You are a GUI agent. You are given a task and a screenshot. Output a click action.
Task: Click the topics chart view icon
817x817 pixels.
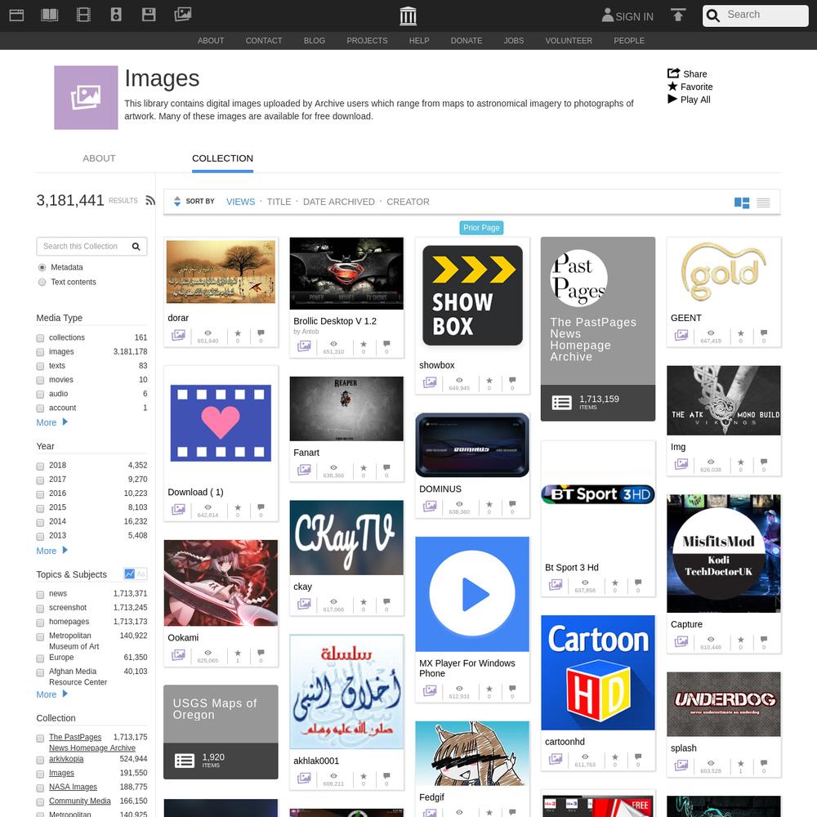point(129,574)
